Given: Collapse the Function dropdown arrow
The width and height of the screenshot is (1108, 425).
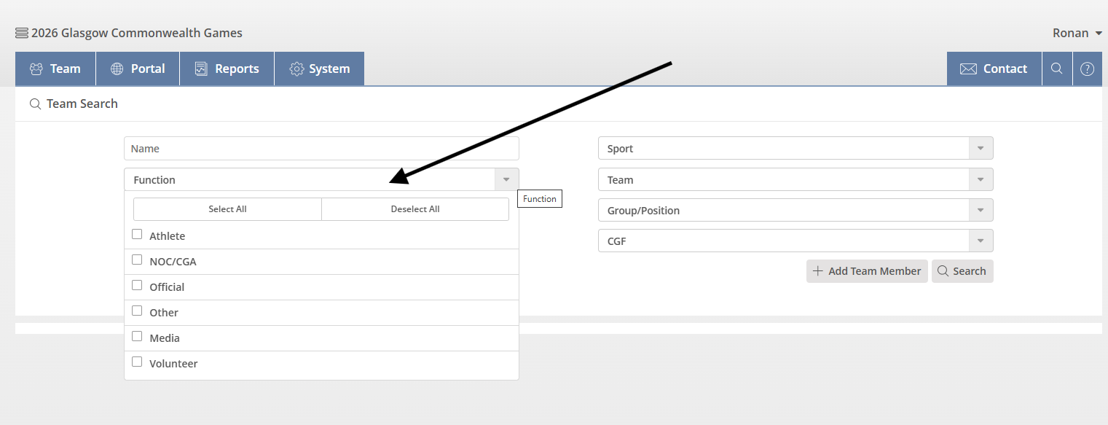Looking at the screenshot, I should [x=506, y=180].
